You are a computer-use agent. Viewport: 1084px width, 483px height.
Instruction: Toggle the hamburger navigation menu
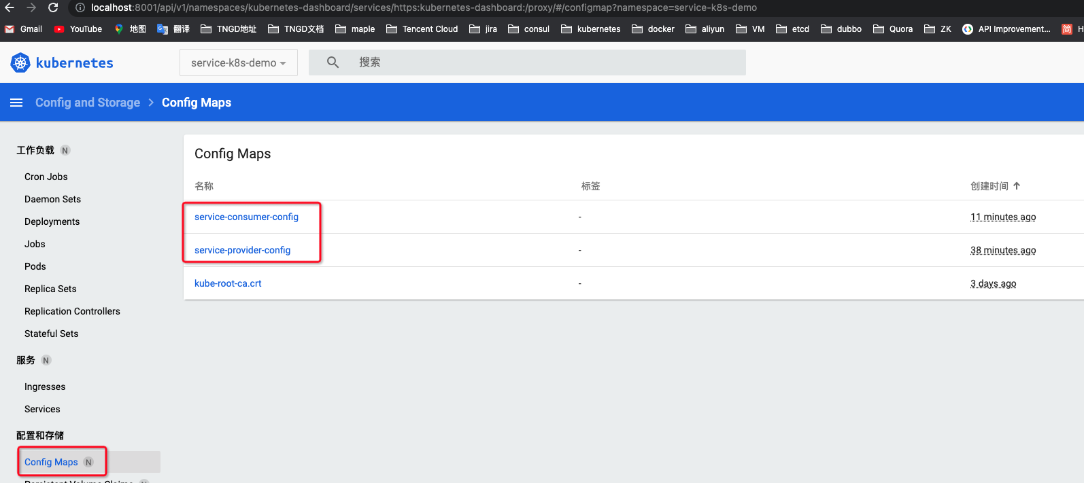[16, 103]
